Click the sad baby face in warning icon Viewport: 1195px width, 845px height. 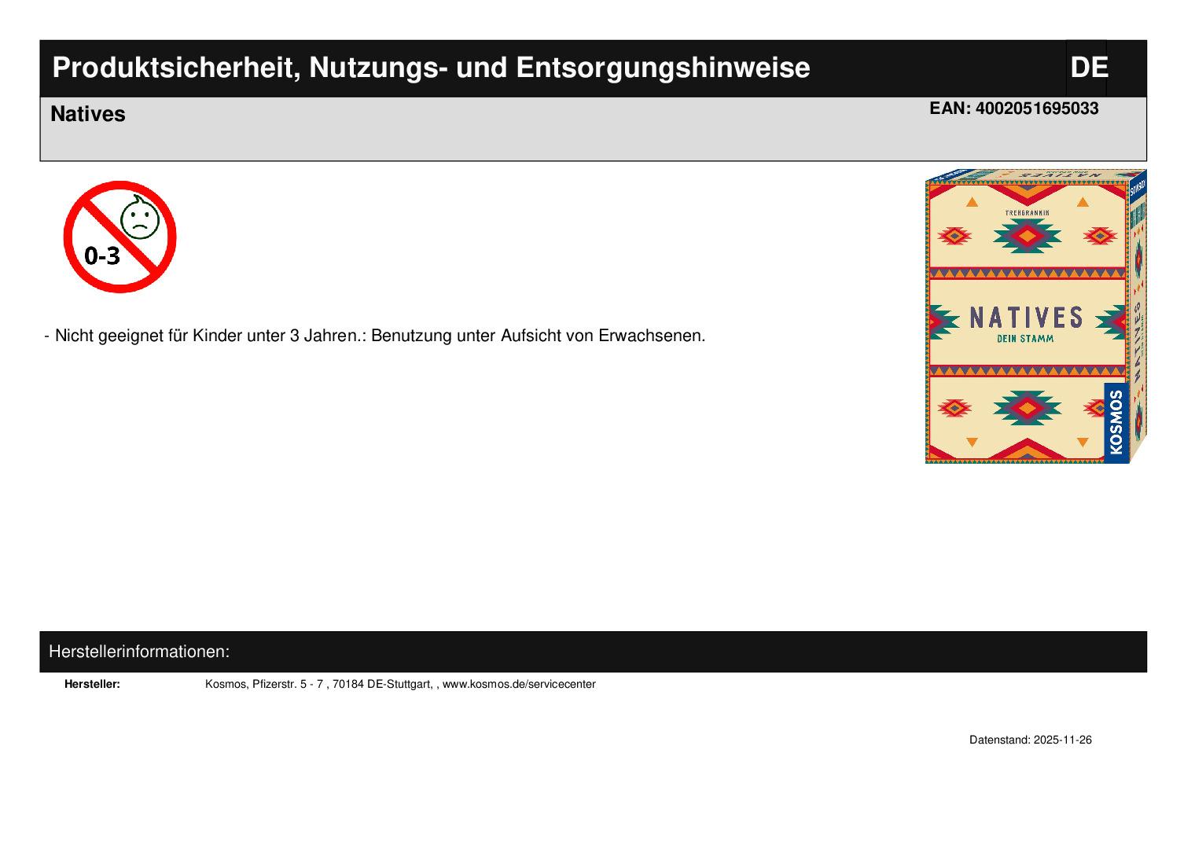pos(140,219)
